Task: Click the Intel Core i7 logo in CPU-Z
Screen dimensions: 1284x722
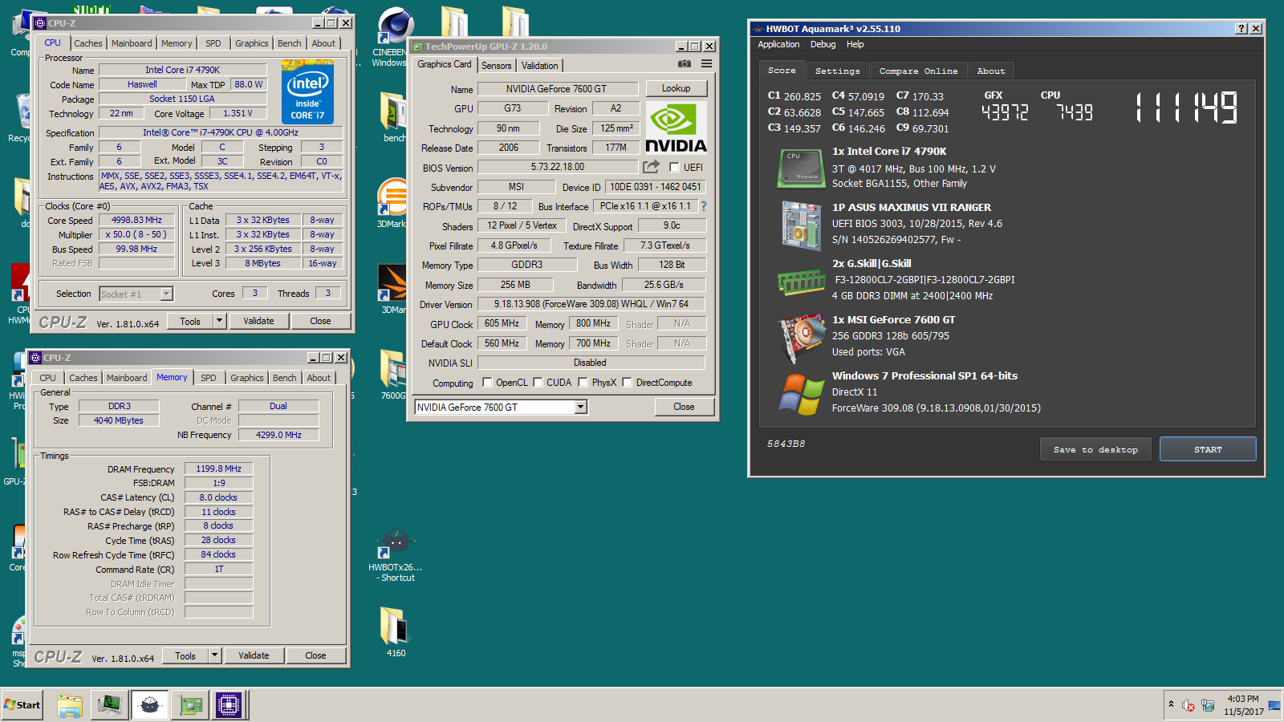Action: click(x=308, y=92)
